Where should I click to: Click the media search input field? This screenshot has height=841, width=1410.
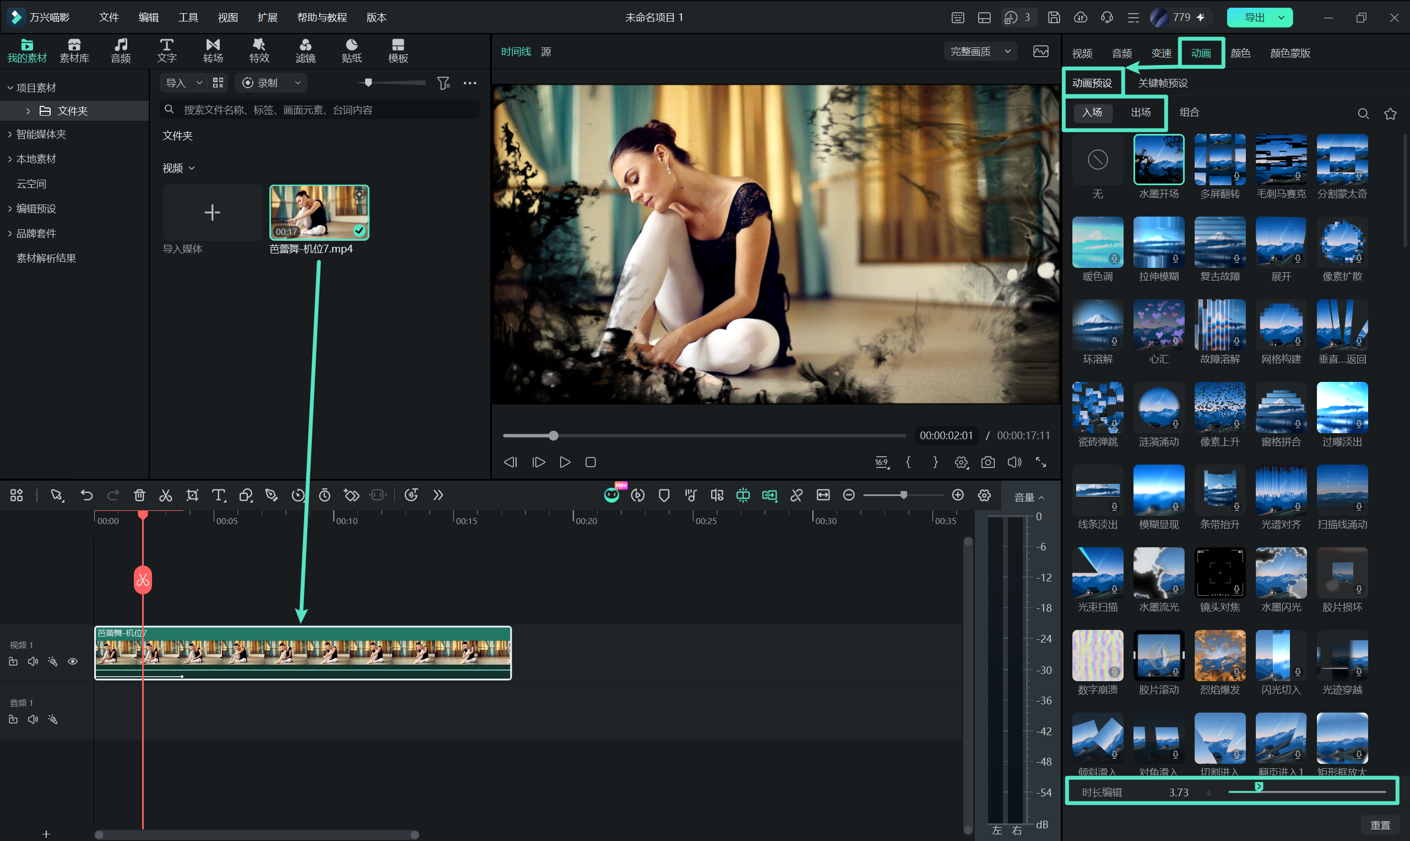point(320,110)
